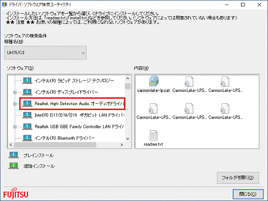Select Intel(R) I217/I218/I219 ギガビット LAN ドライバー entry

click(x=80, y=115)
